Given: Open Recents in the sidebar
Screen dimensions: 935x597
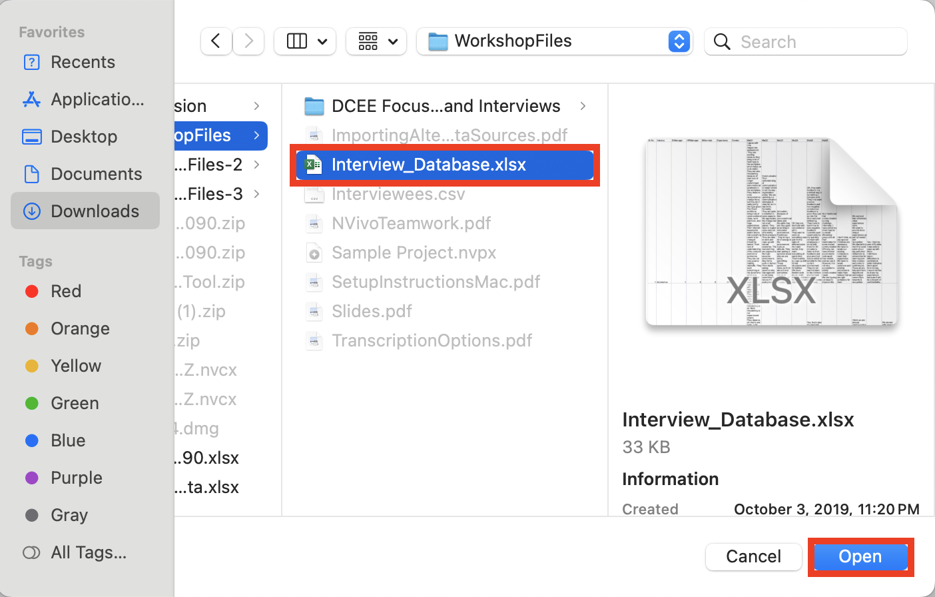Looking at the screenshot, I should point(85,62).
